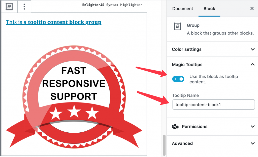The height and width of the screenshot is (157, 258).
Task: Switch to the Document tab
Action: coord(183,9)
